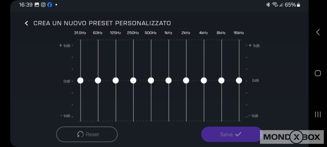Tap the Instagram notification icon
The height and width of the screenshot is (147, 327).
43,5
